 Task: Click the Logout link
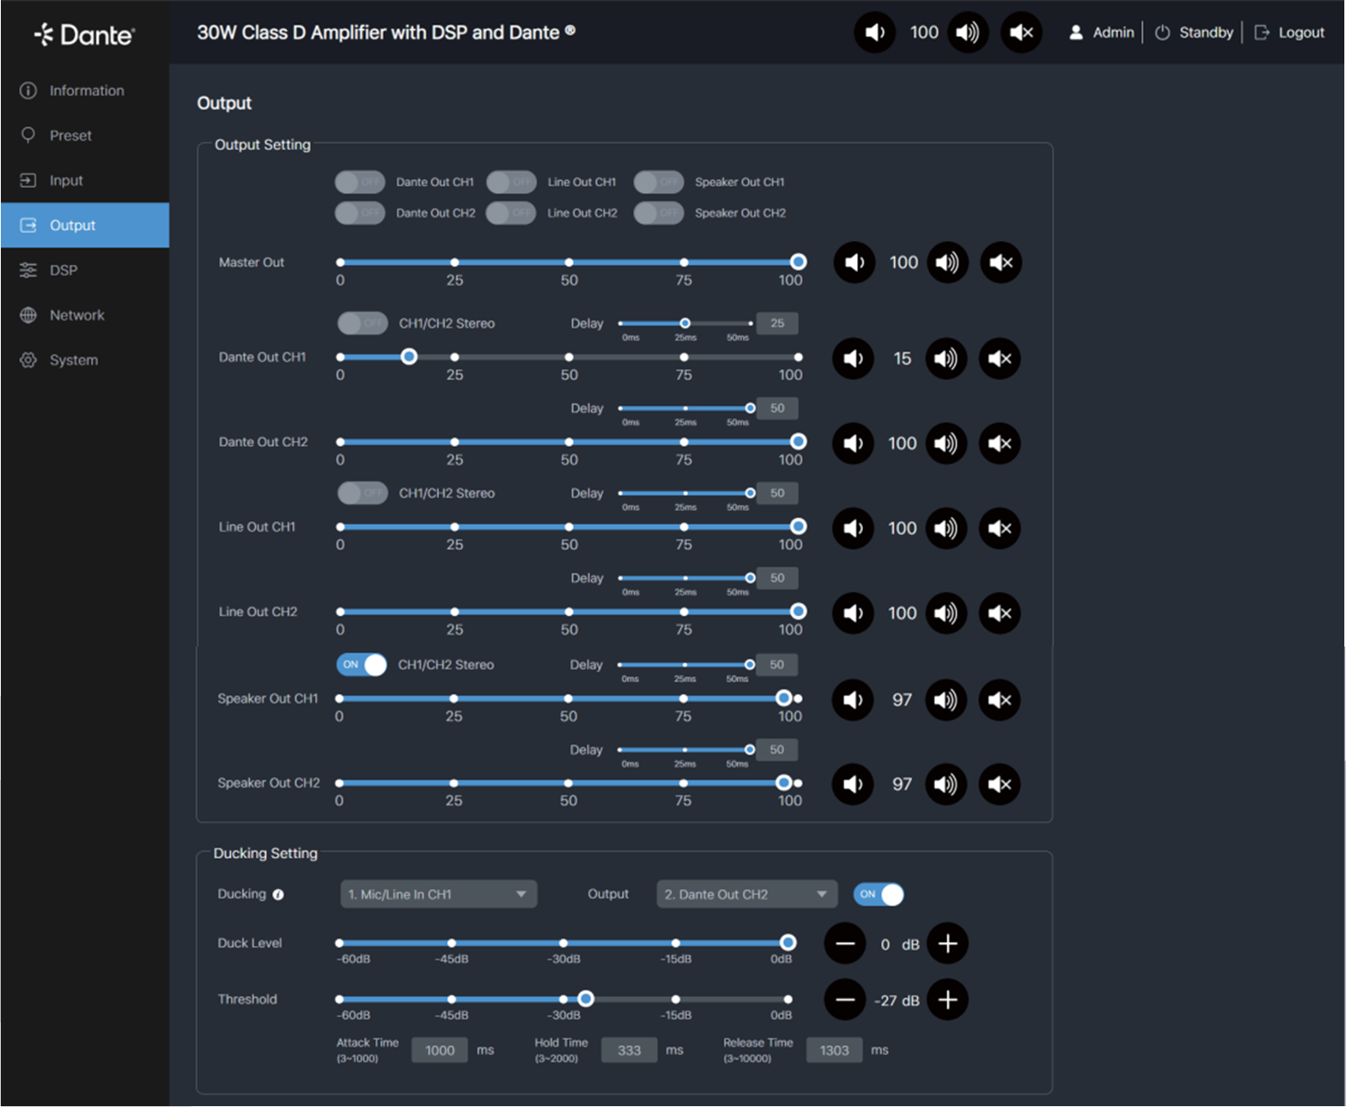(1290, 33)
